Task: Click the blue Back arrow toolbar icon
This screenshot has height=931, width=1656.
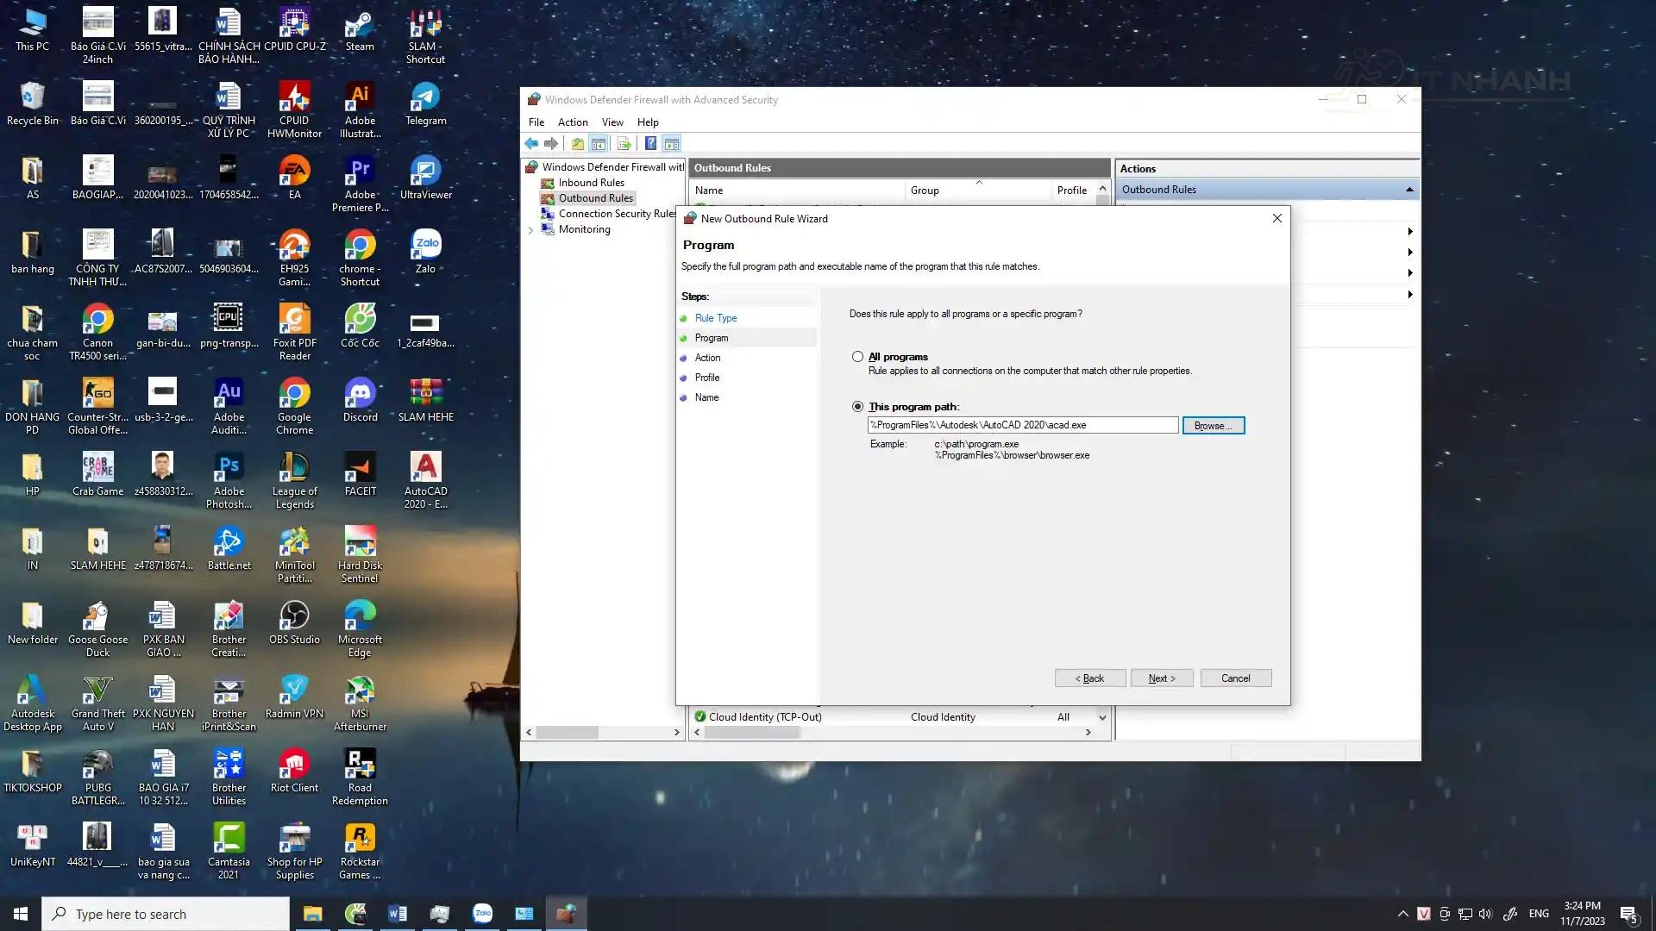Action: pos(531,144)
